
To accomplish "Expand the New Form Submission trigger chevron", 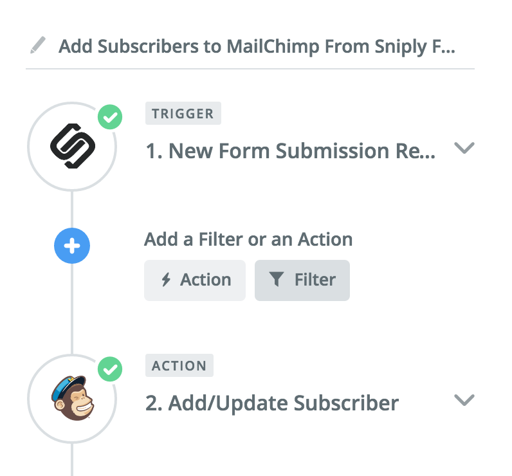I will [464, 148].
